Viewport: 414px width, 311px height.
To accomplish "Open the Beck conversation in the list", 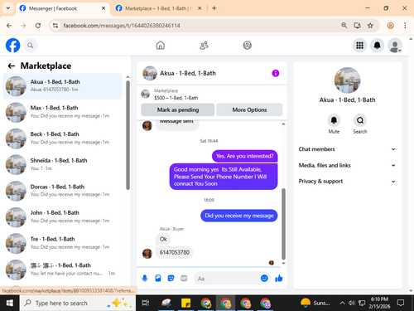I will pos(62,138).
